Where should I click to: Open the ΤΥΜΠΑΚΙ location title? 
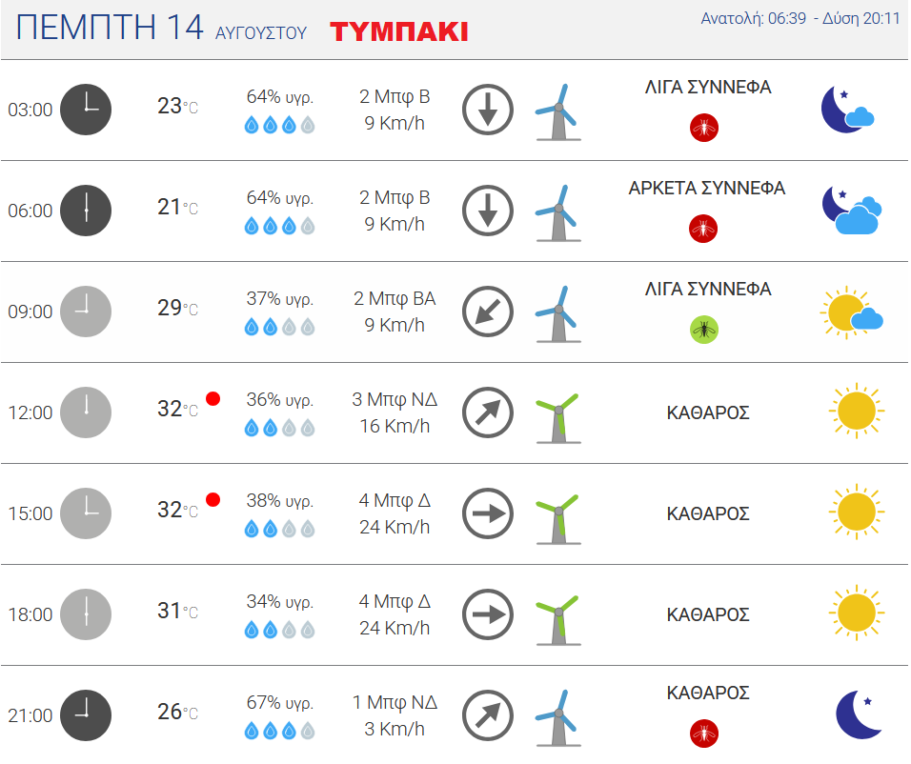pos(398,32)
